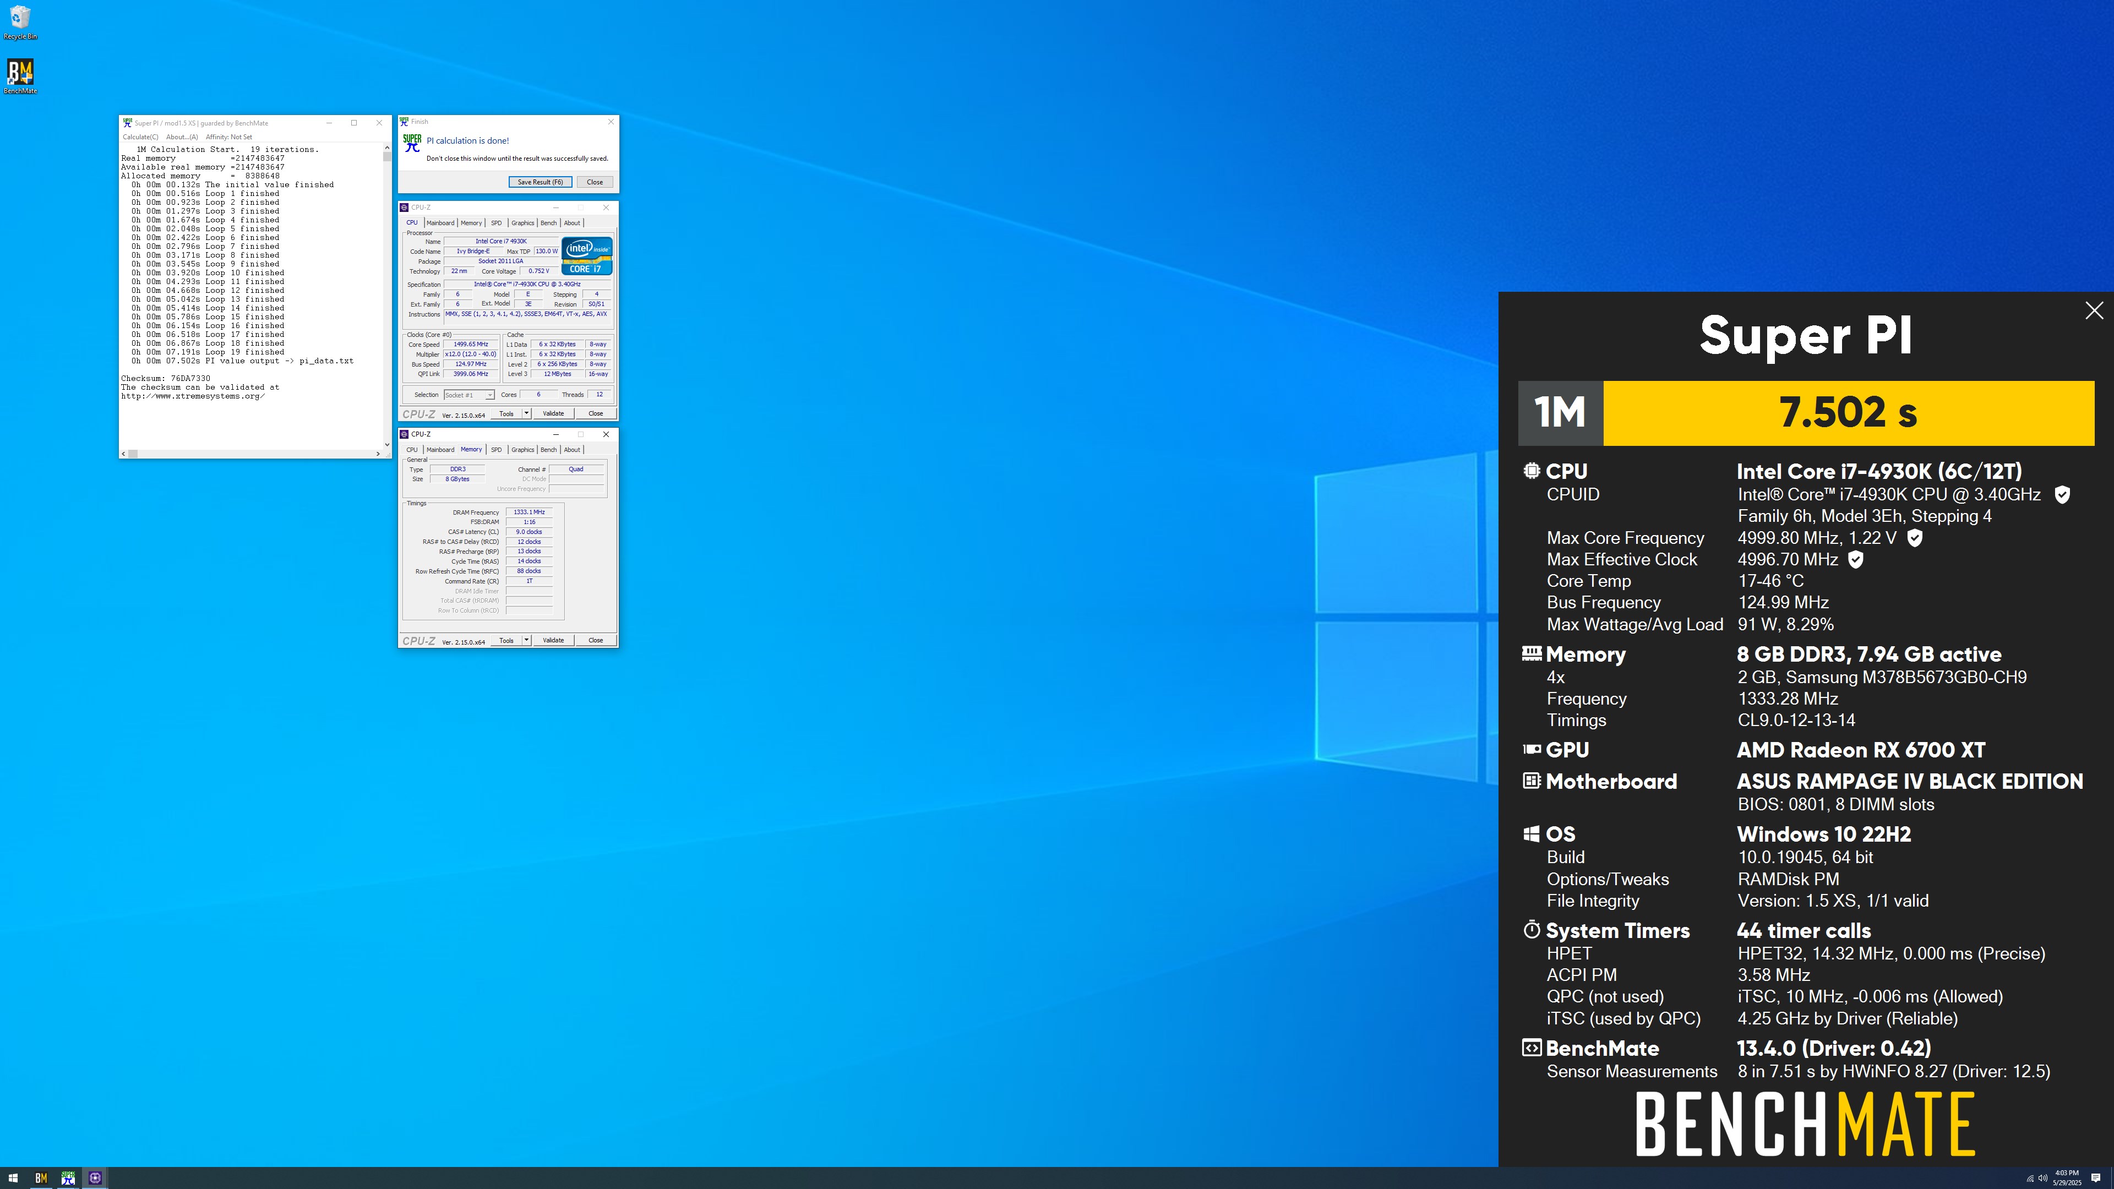
Task: Click Super PI vertical scrollbar up arrow
Action: pos(386,149)
